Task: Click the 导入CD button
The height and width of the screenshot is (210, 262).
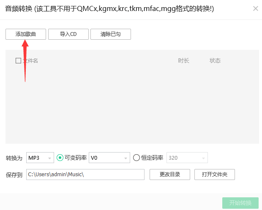Action: click(68, 34)
